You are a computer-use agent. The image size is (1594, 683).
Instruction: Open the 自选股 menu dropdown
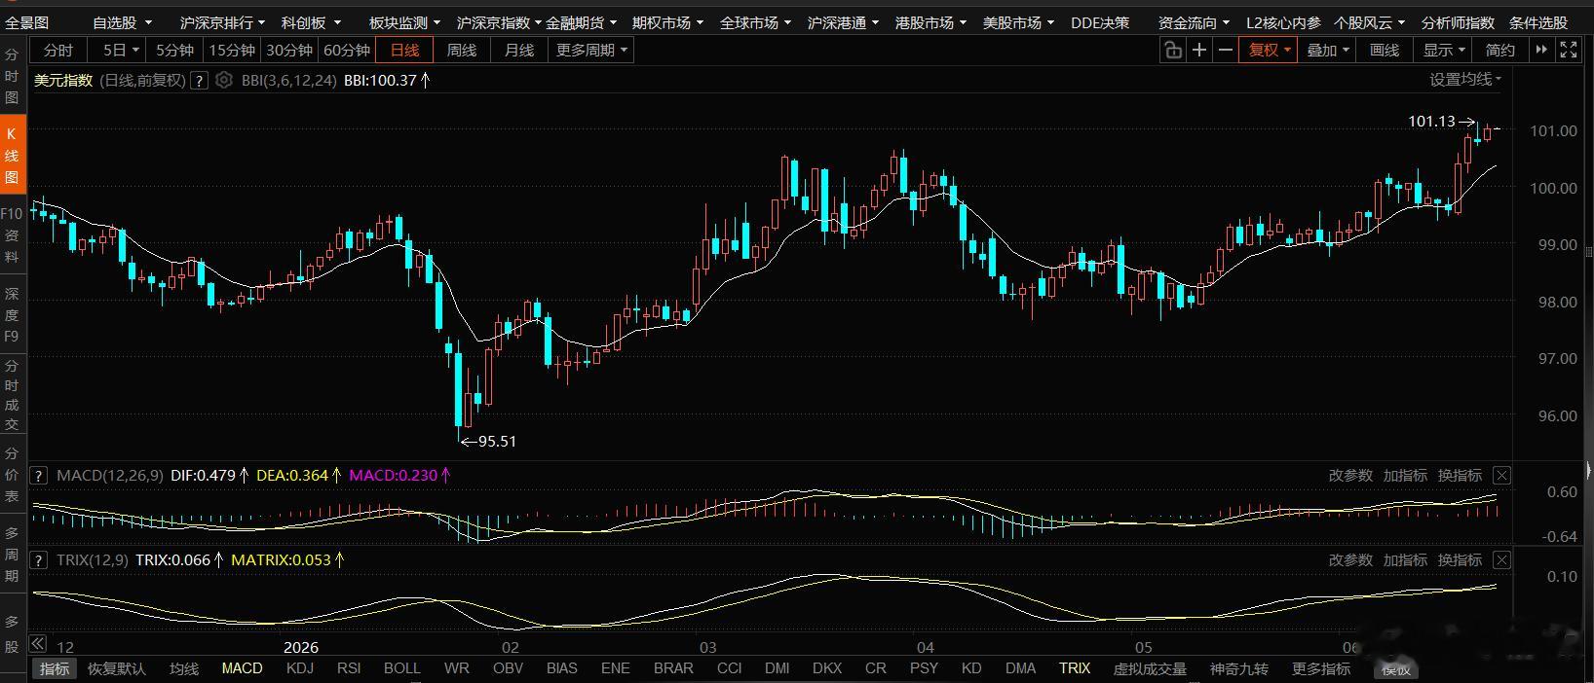pos(121,22)
